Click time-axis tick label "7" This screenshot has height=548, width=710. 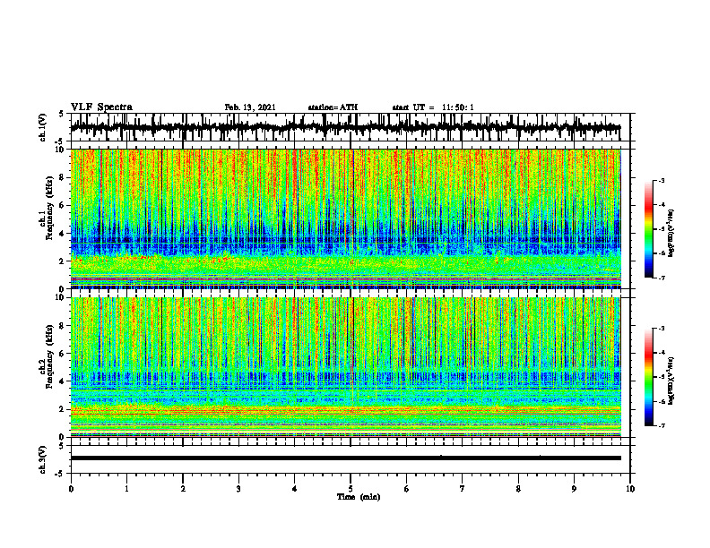click(x=463, y=489)
